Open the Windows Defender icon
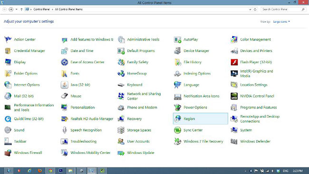 click(x=234, y=141)
